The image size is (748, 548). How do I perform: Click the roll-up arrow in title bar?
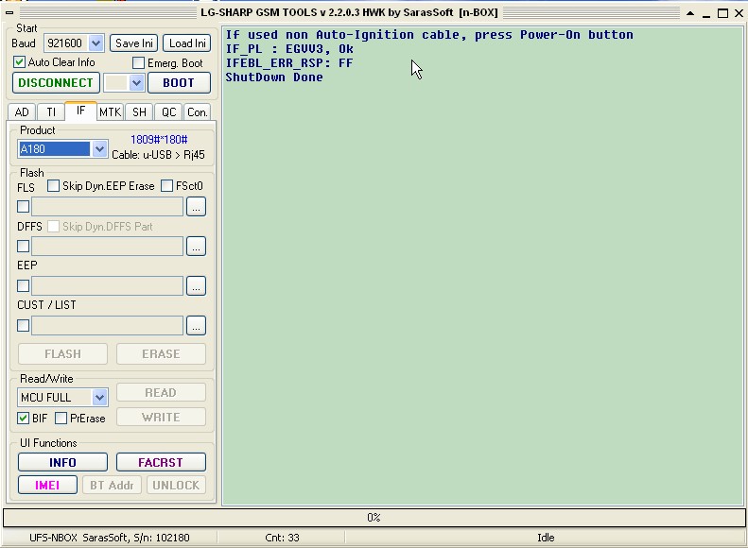point(689,13)
